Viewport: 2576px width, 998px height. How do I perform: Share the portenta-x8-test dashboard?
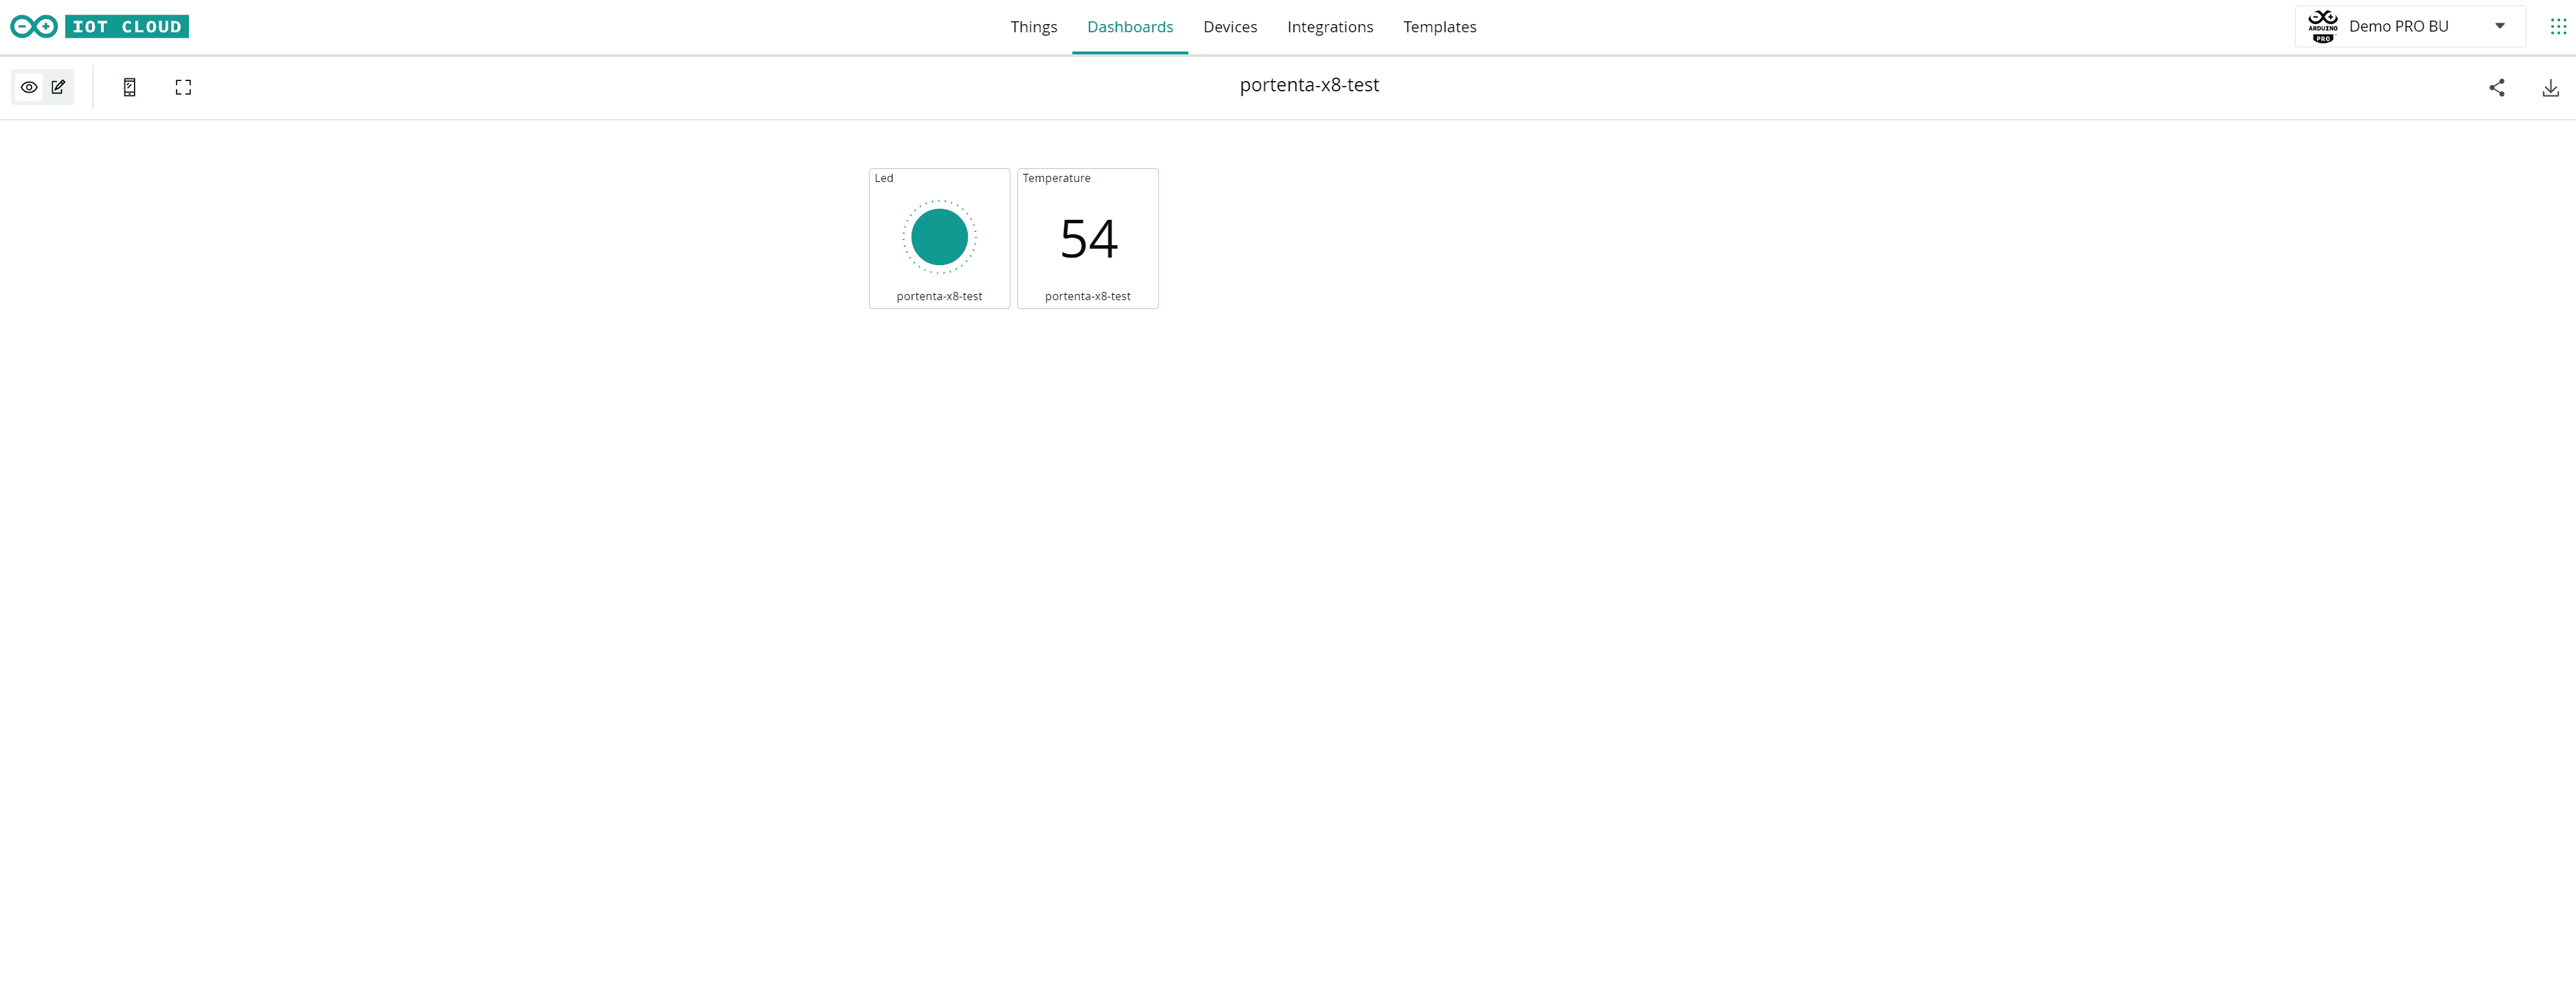click(x=2496, y=88)
